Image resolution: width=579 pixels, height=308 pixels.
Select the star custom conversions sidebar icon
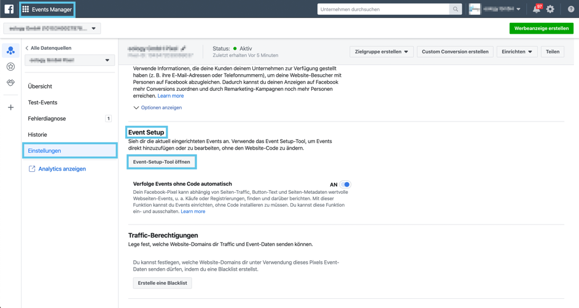coord(10,67)
